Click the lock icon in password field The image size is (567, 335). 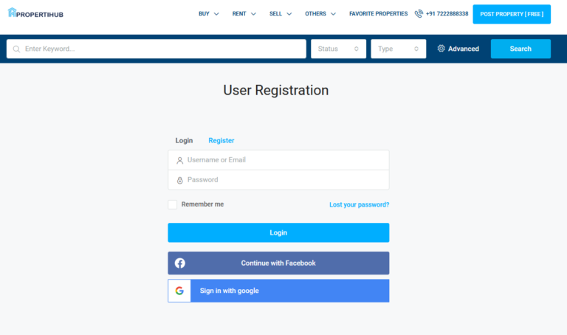(x=179, y=180)
